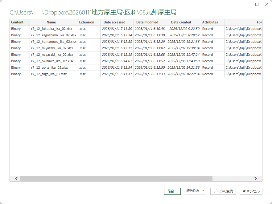Screen dimensions: 272x204
Task: Click the 読み込み button
Action: (193, 191)
